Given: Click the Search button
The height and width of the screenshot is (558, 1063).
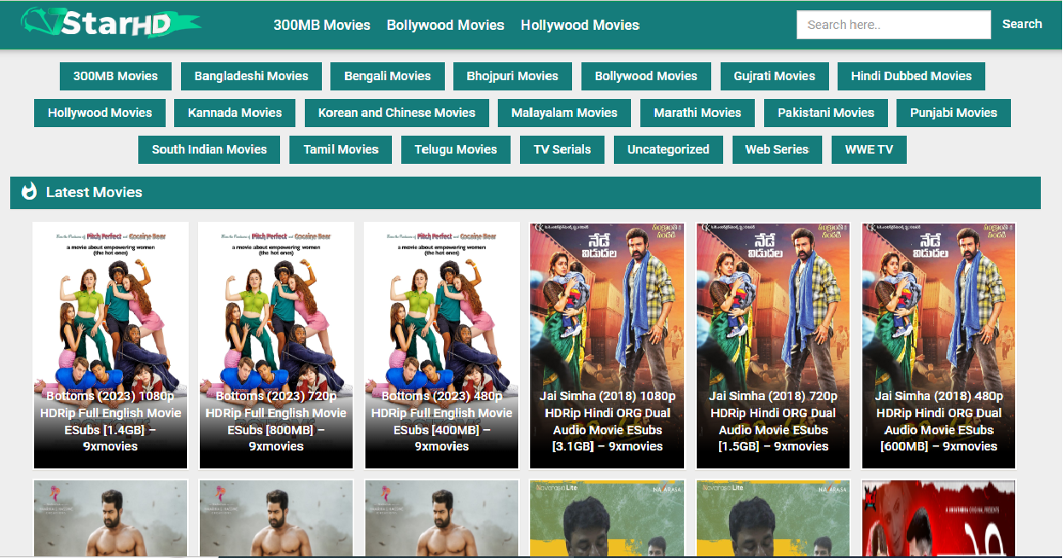Looking at the screenshot, I should (1022, 24).
